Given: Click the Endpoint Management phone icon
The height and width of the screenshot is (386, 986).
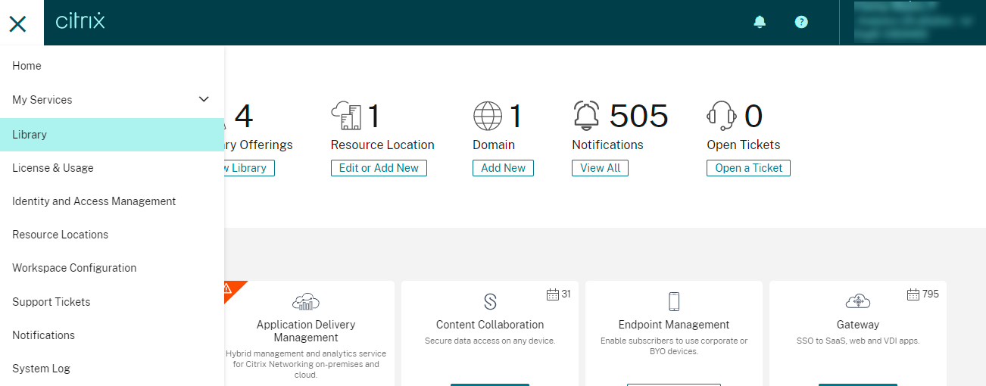Looking at the screenshot, I should click(x=674, y=301).
